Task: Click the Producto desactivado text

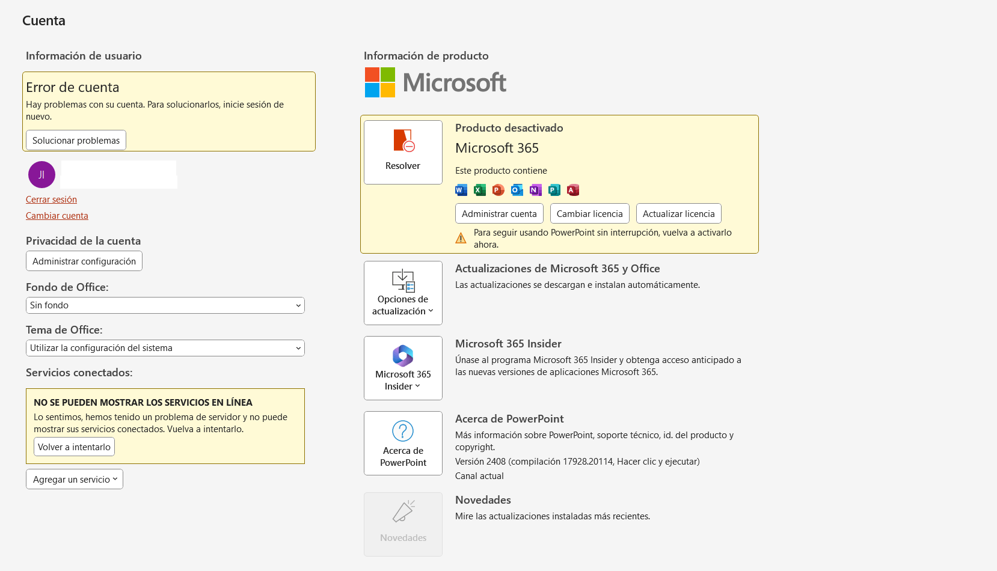Action: [509, 128]
